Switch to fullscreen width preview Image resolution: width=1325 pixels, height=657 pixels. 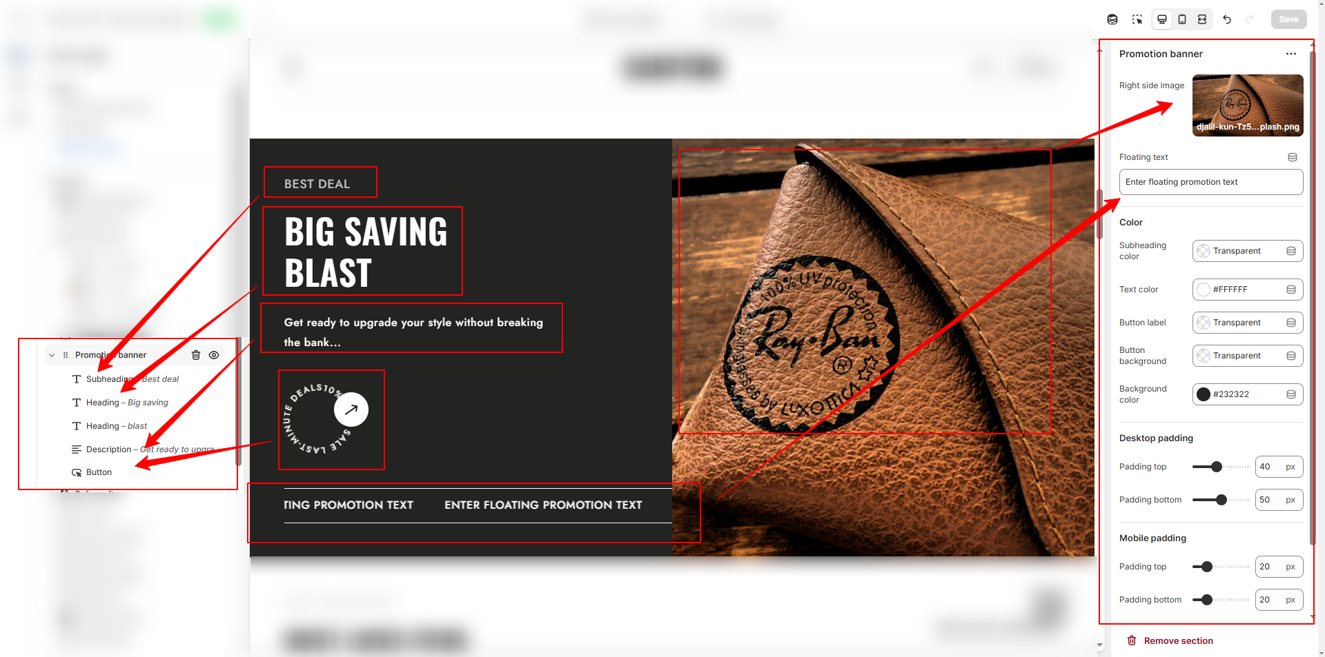tap(1202, 19)
